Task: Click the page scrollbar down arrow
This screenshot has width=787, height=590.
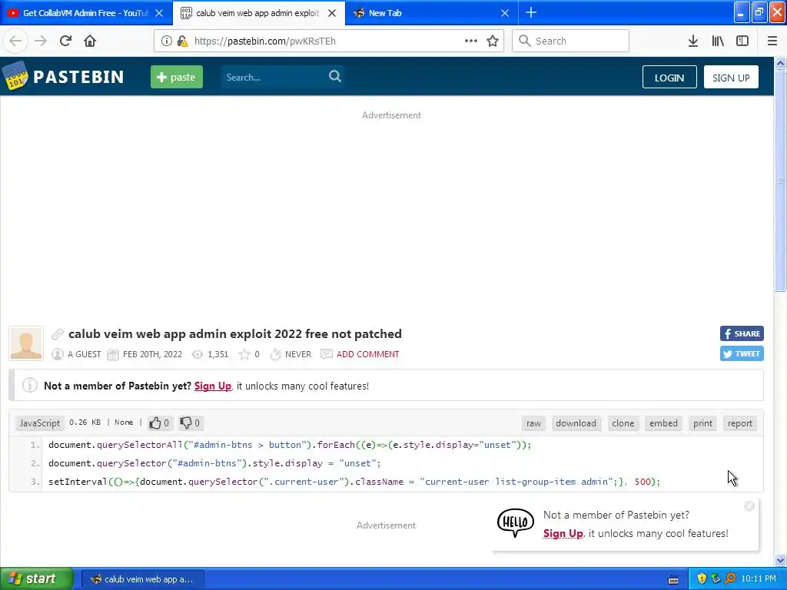Action: click(x=781, y=560)
